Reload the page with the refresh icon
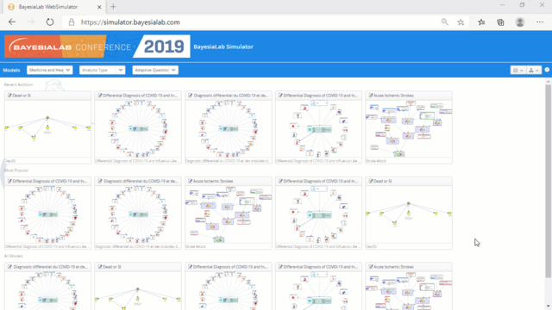Viewport: 552px width, 310px height. tap(50, 22)
